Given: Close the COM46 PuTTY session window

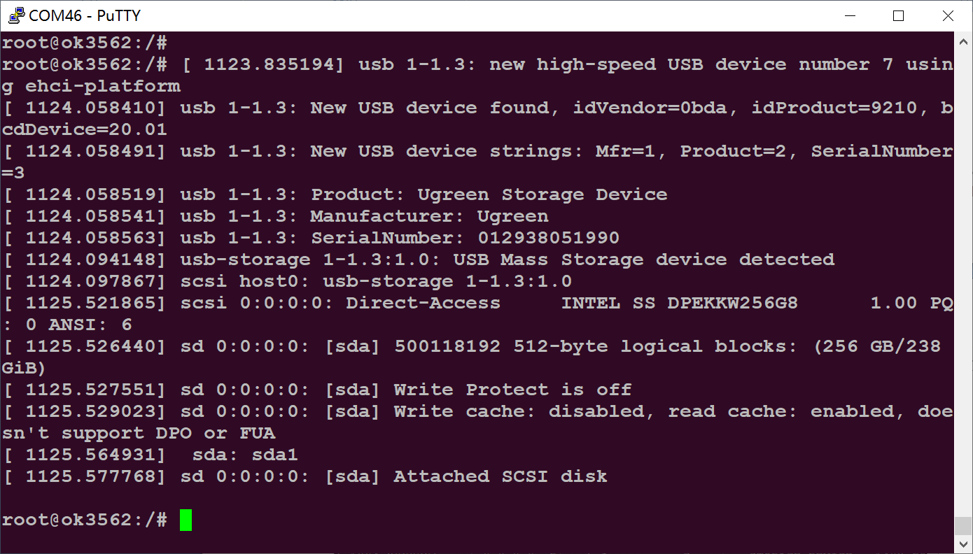Looking at the screenshot, I should coord(947,15).
